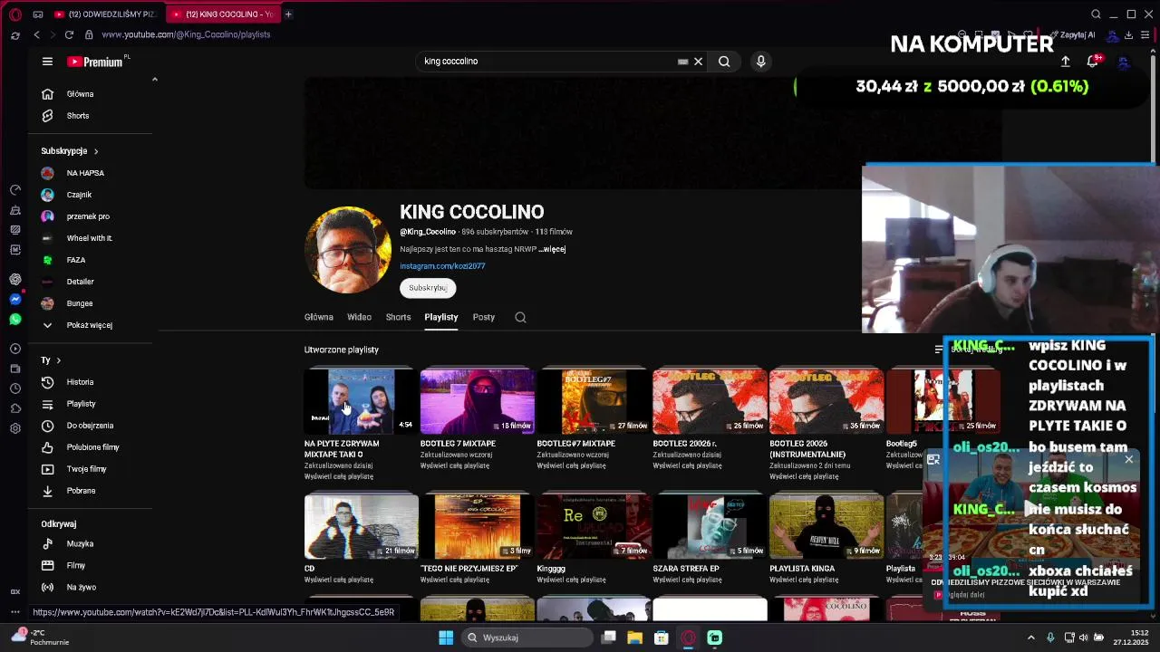Open YouTube notifications bell
The image size is (1160, 652).
click(1094, 61)
